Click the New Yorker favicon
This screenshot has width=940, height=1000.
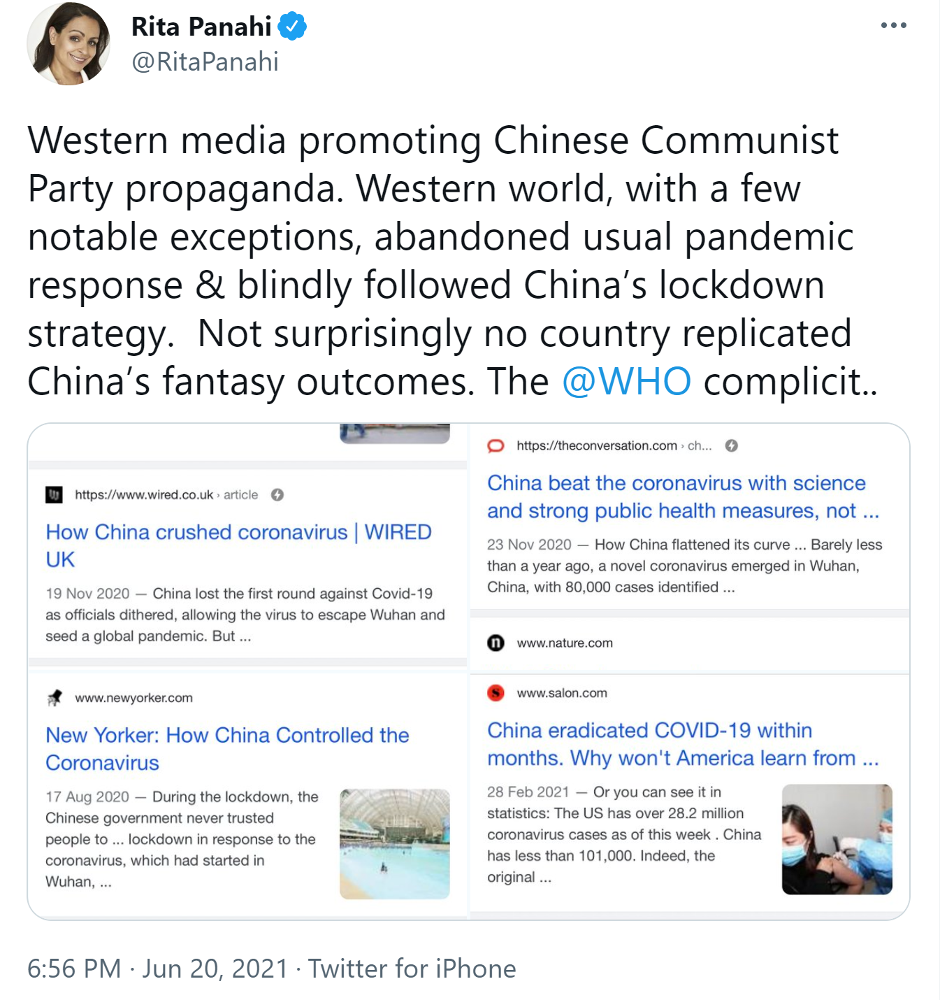click(x=54, y=698)
